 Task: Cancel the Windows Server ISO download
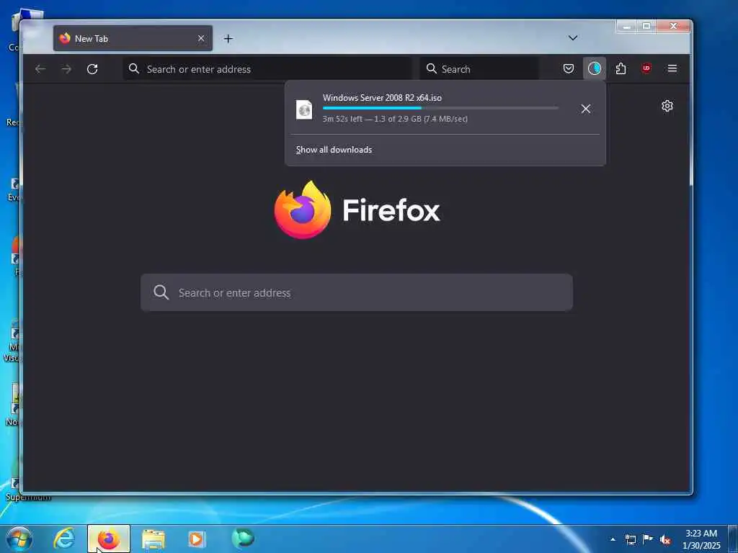click(x=585, y=109)
